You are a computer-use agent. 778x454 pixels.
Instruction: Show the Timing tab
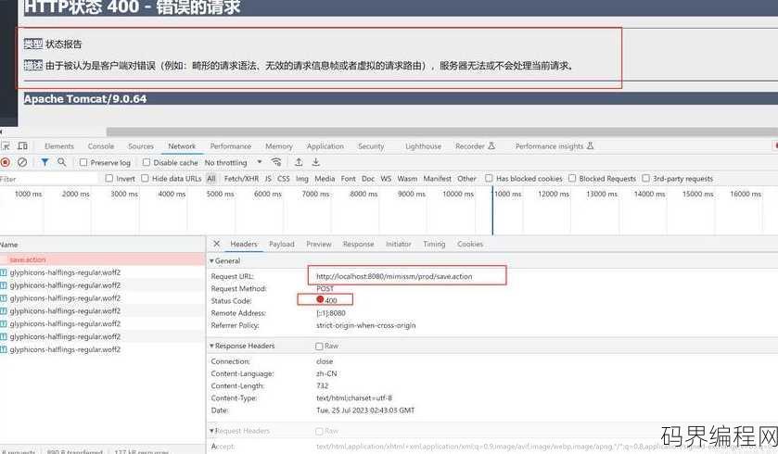tap(434, 244)
